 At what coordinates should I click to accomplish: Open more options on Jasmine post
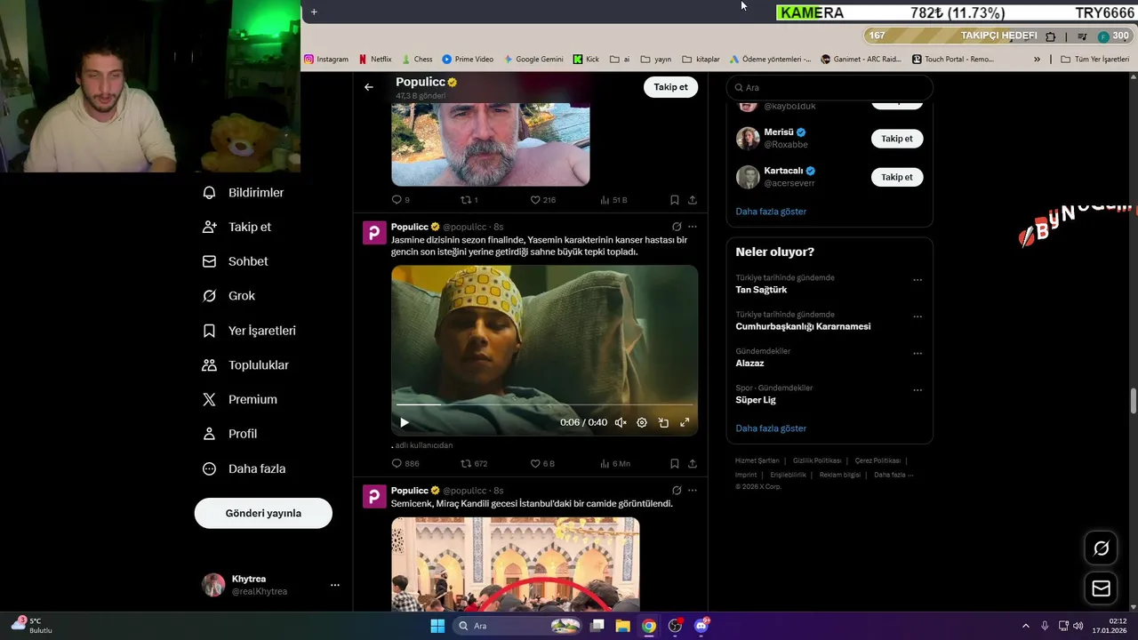693,227
